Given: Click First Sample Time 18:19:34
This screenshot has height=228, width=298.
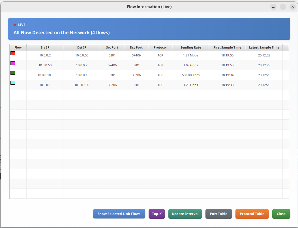Looking at the screenshot, I should pos(227,75).
